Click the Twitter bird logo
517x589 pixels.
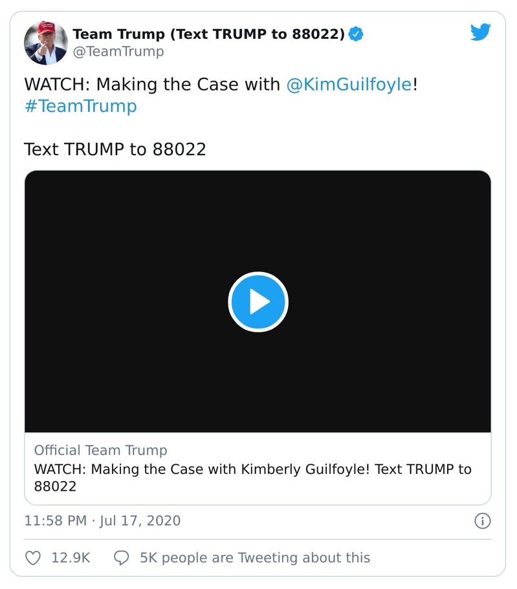tap(481, 32)
